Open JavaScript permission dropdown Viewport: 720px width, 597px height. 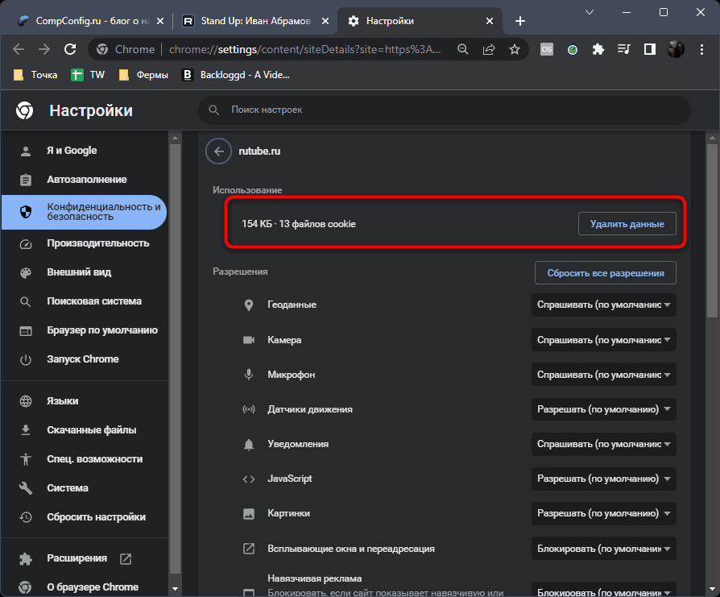[x=603, y=479]
